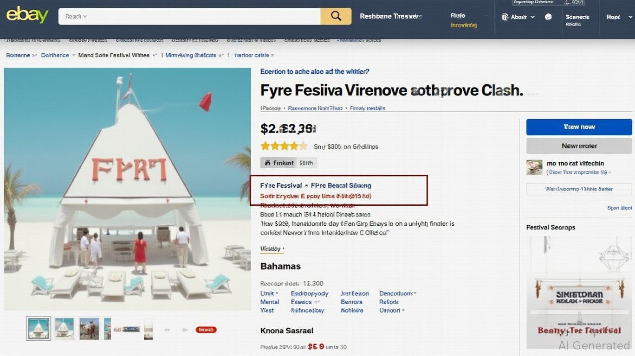Click the yellow search magnifier button
635x356 pixels.
336,16
